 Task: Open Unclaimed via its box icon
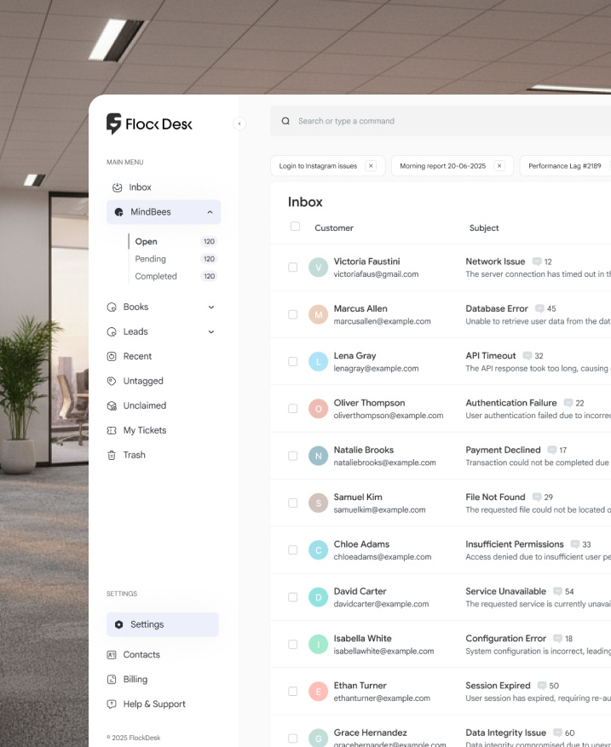pos(112,406)
